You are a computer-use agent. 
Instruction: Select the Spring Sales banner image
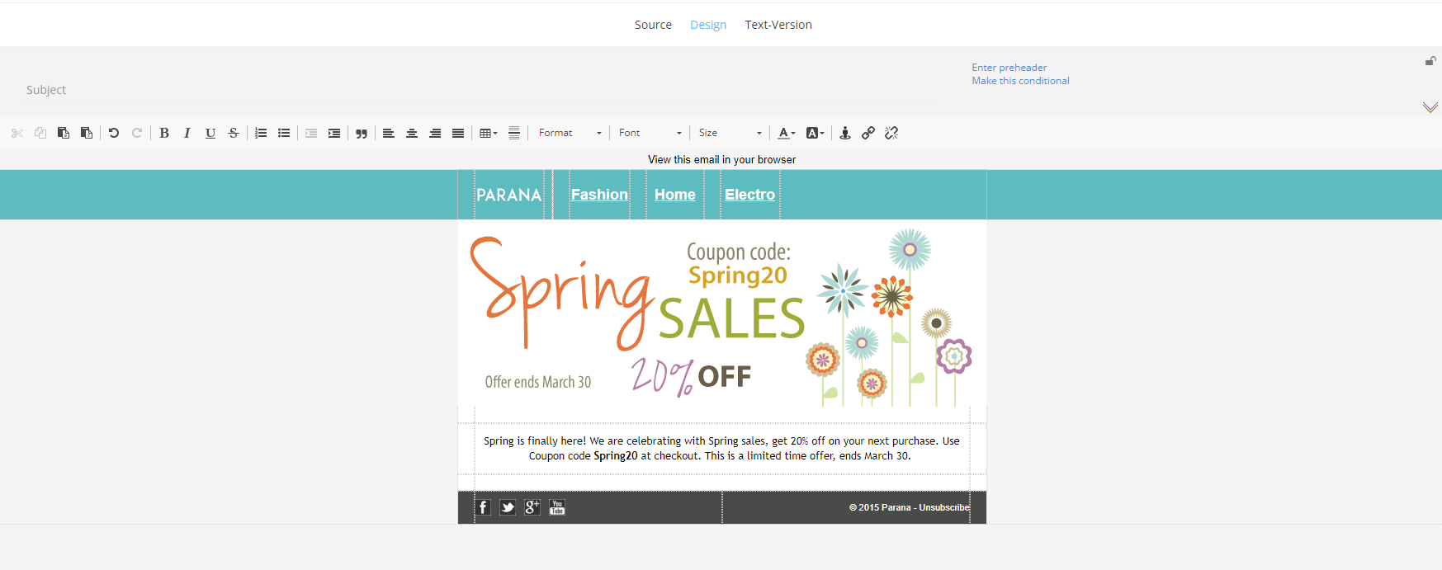pyautogui.click(x=722, y=313)
